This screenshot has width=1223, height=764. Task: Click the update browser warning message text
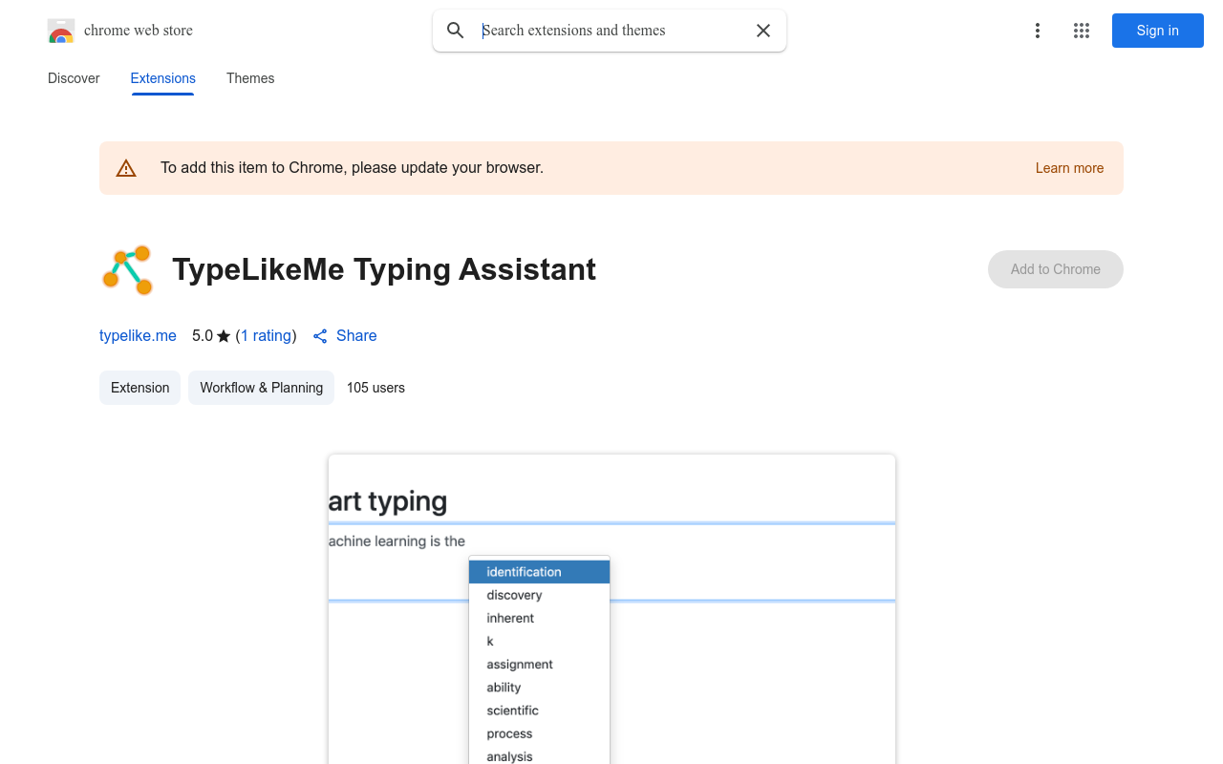(352, 168)
